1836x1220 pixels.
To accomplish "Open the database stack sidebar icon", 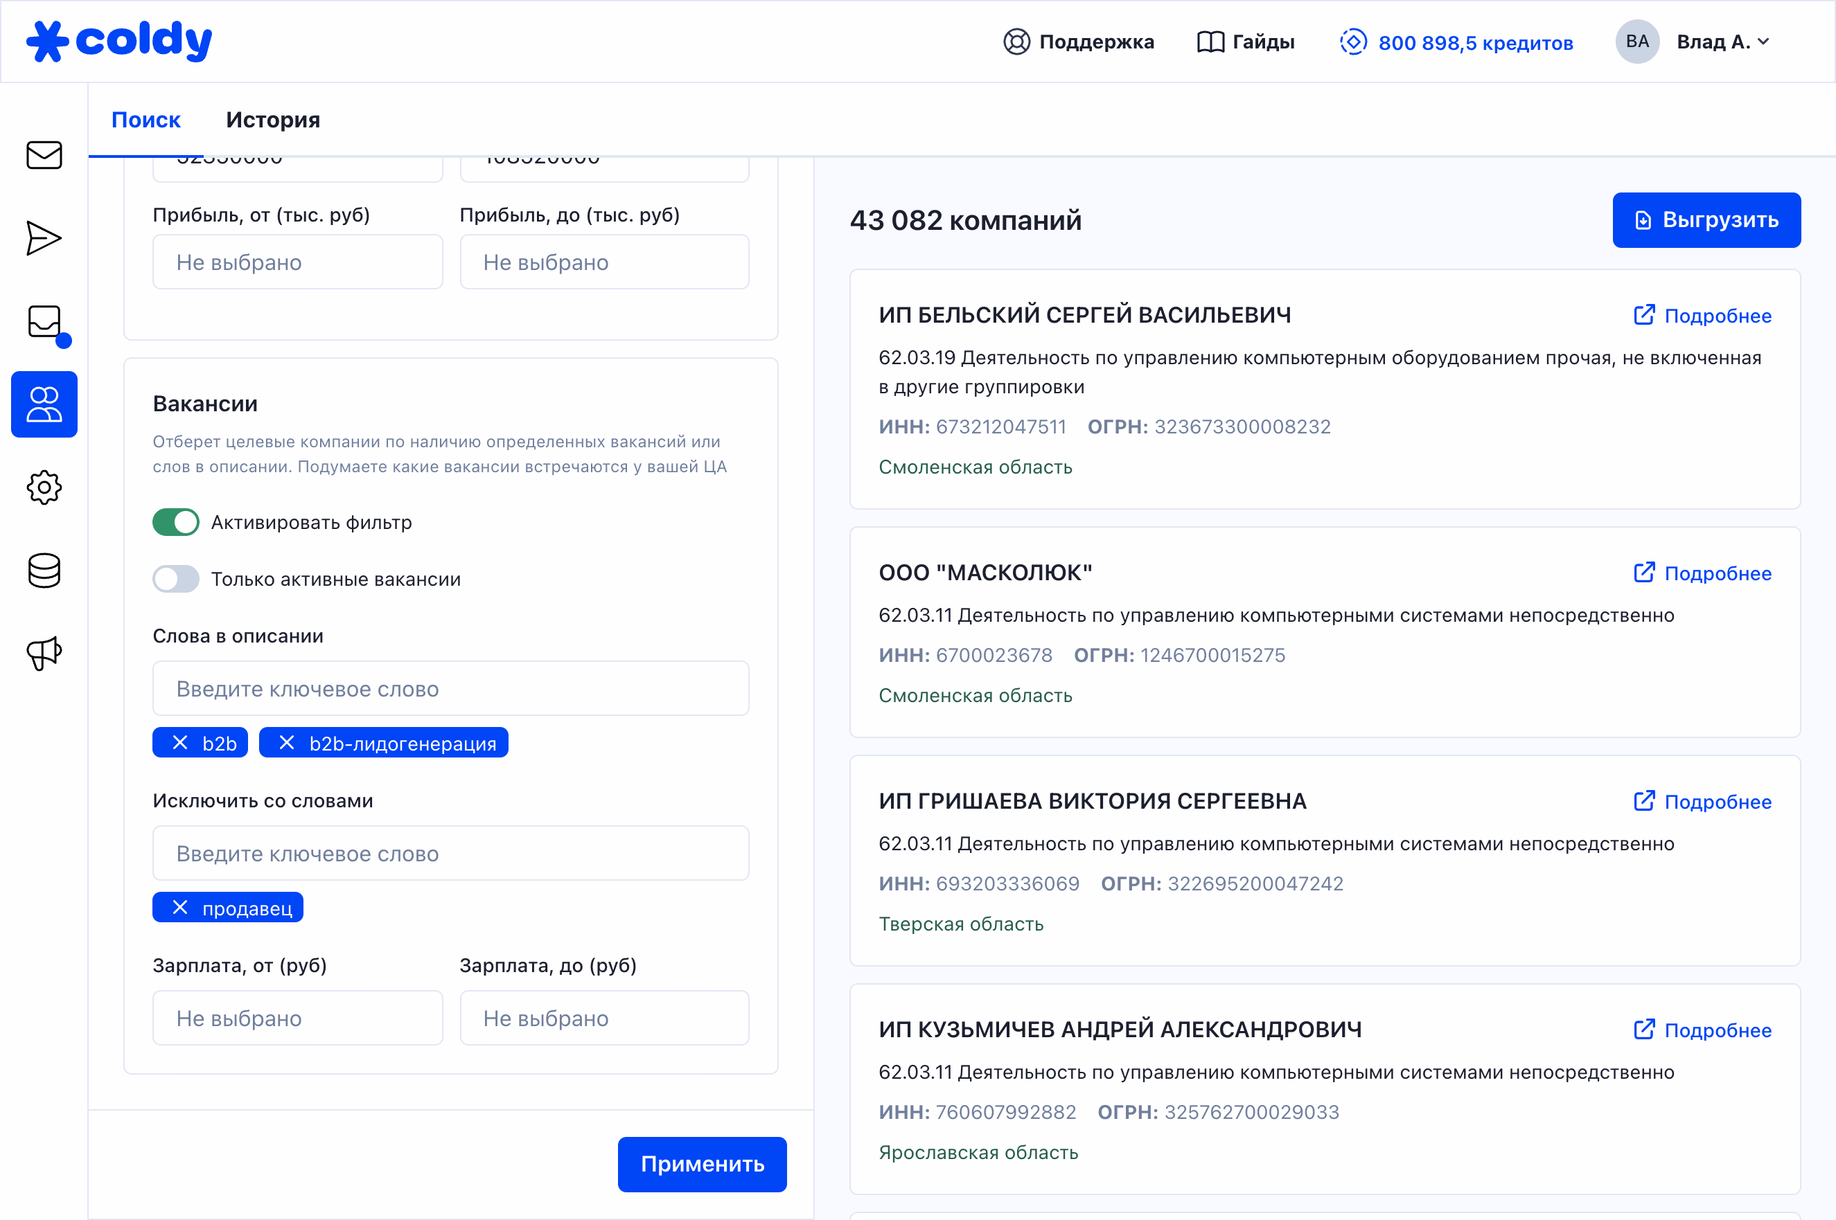I will click(44, 571).
